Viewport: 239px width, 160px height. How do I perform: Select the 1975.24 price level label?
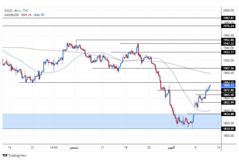pyautogui.click(x=228, y=26)
